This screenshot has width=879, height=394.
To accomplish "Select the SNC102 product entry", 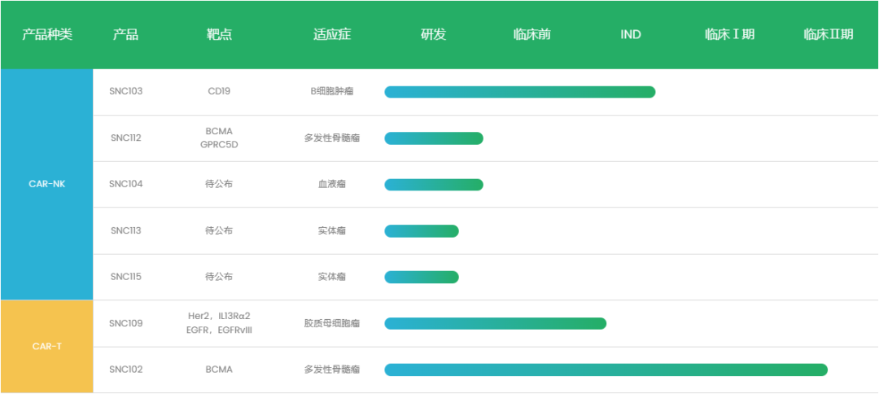I will [x=126, y=370].
